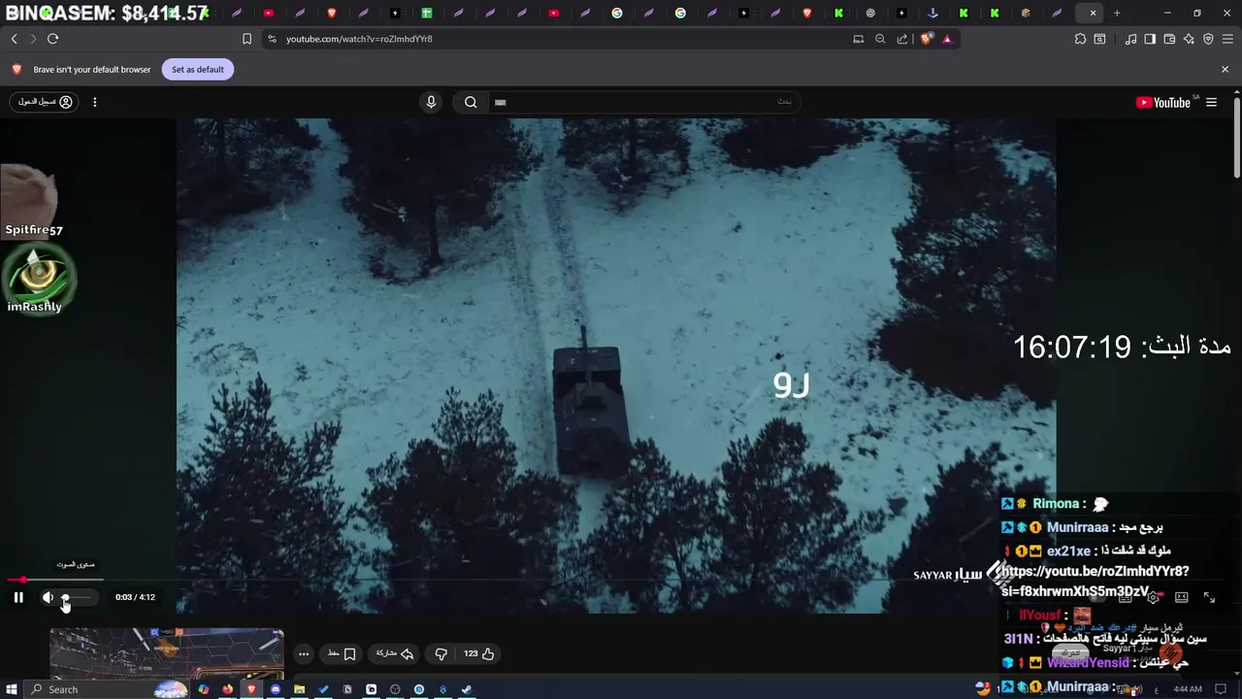Open the three-dot more actions menu

[304, 653]
